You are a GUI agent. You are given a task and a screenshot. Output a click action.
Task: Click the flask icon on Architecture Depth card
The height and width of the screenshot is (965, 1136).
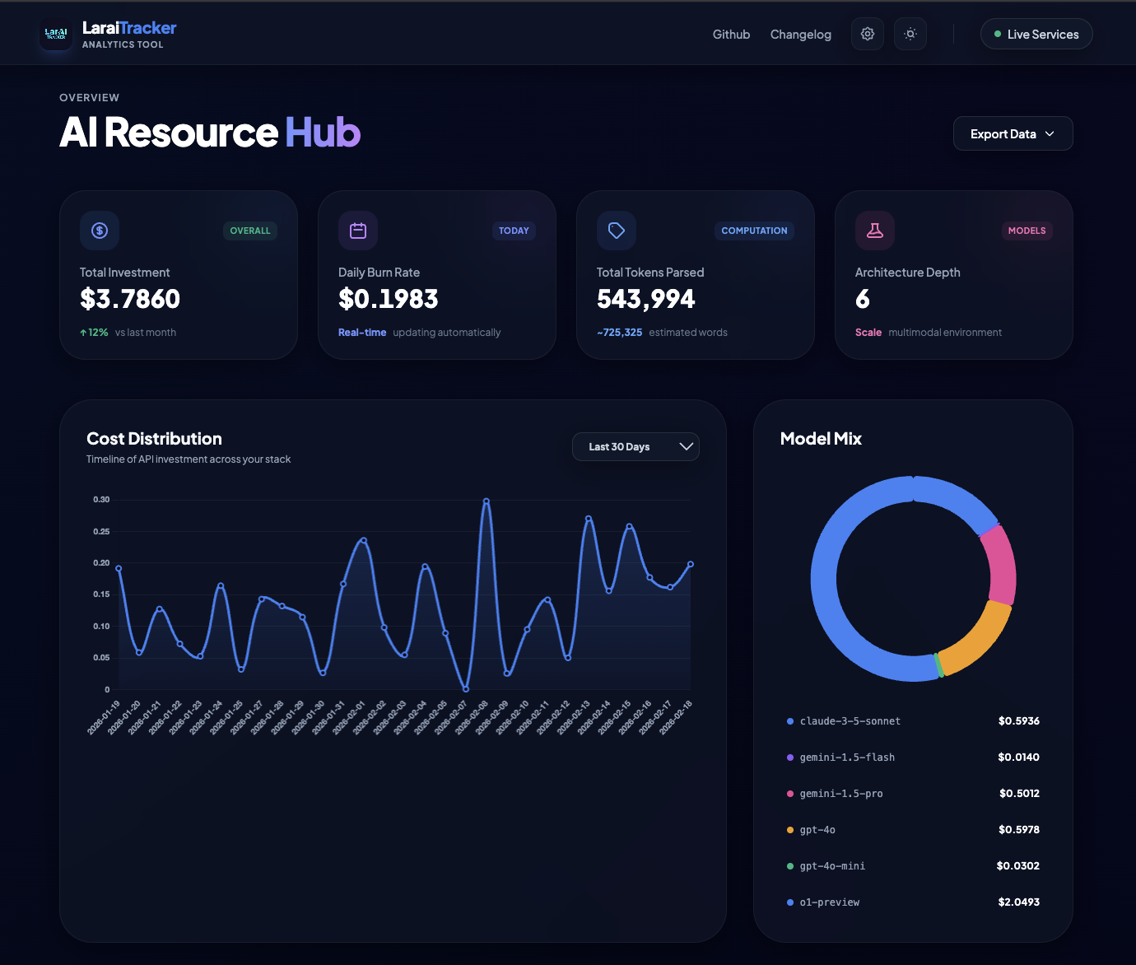(874, 231)
